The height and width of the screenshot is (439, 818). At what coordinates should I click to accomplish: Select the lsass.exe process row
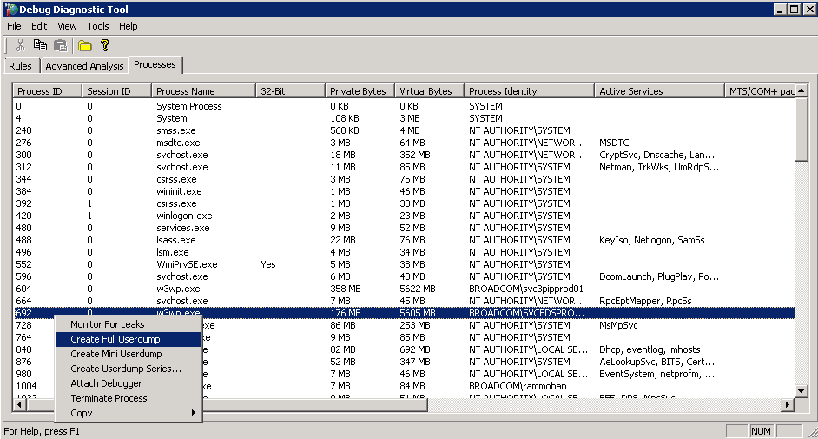[x=404, y=240]
